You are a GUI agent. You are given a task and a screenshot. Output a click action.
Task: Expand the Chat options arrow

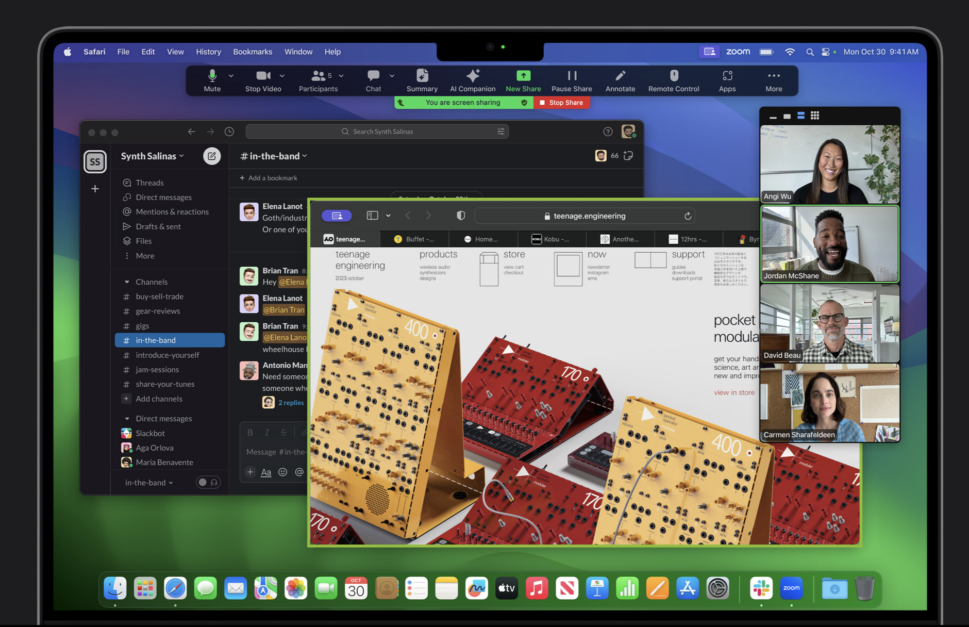[392, 76]
